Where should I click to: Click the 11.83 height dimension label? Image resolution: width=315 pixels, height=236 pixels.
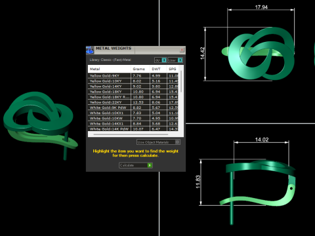(x=198, y=182)
